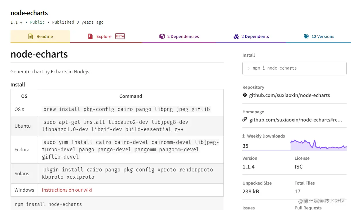This screenshot has height=210, width=351.
Task: Open the 2 Dependencies tab
Action: 179,37
